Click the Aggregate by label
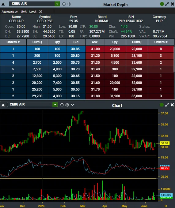175x208 pixels. (10, 12)
